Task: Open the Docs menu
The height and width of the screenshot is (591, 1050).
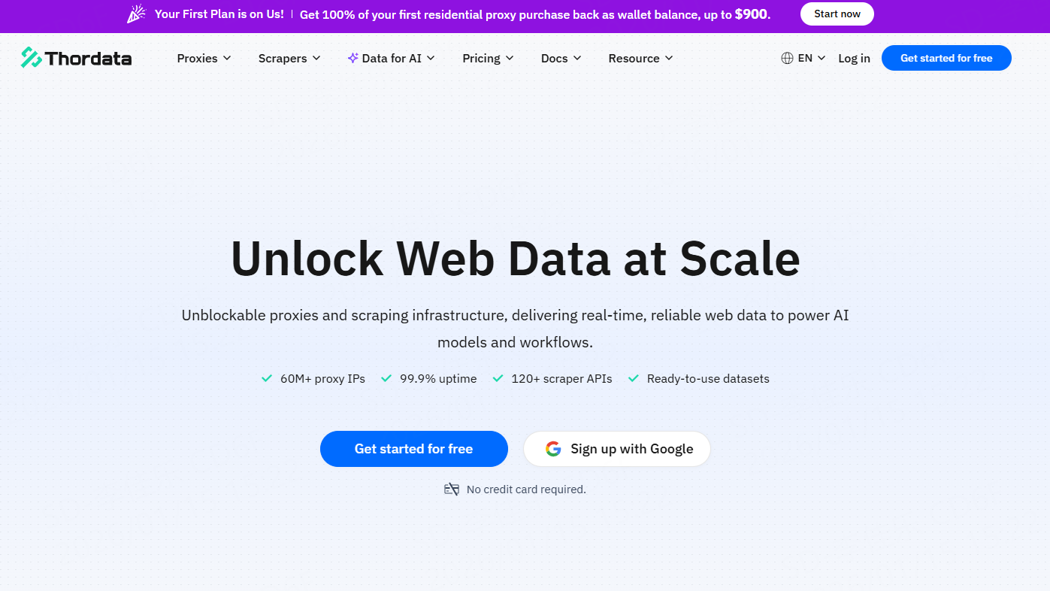Action: [x=561, y=58]
